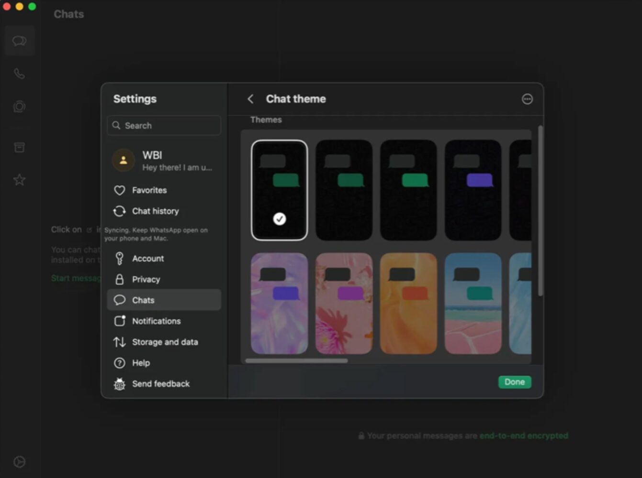Pick the orange wallpaper theme
This screenshot has height=478, width=642.
coord(408,304)
